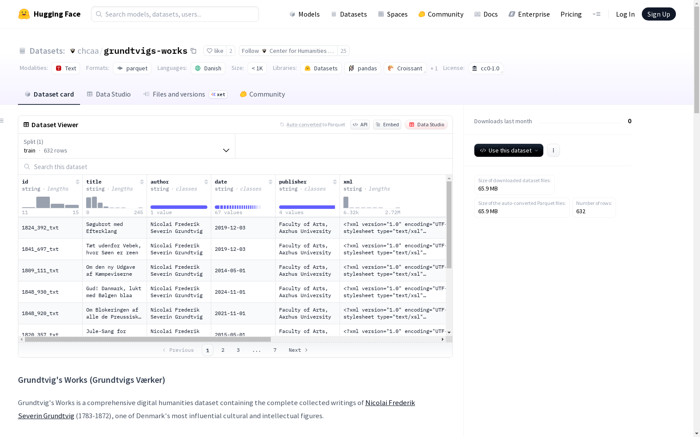
Task: Open the cc0-1.0 license tag
Action: coord(486,68)
